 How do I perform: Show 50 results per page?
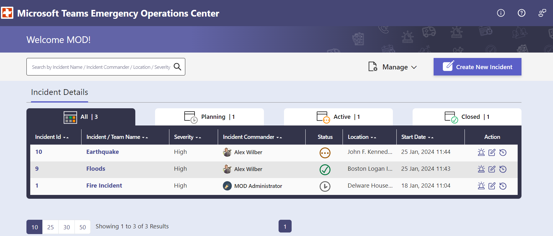pos(82,227)
